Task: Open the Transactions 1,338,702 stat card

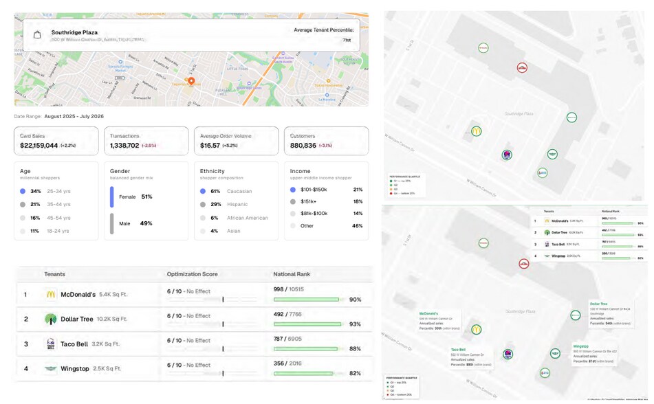Action: pos(146,141)
